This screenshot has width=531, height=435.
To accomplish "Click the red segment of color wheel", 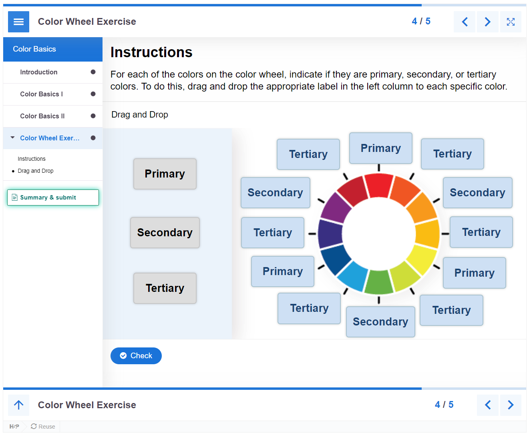I will 378,185.
